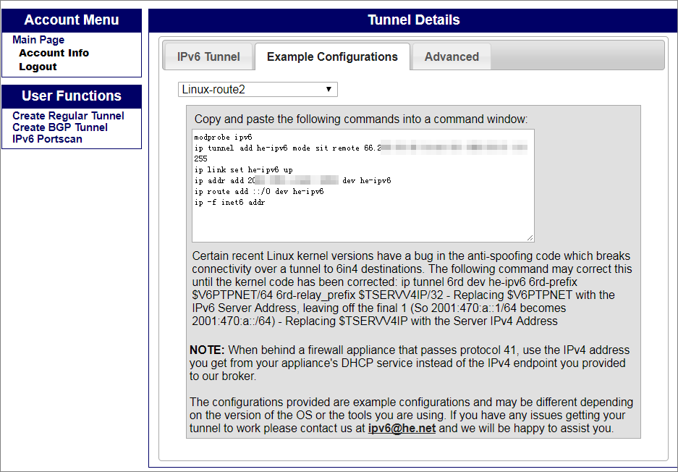678x472 pixels.
Task: Select the Example Configurations tab
Action: 332,56
